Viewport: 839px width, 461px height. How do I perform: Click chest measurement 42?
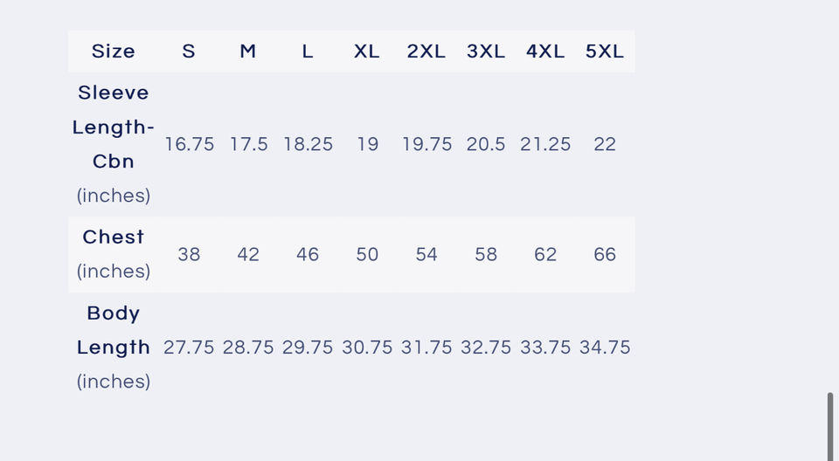point(248,255)
